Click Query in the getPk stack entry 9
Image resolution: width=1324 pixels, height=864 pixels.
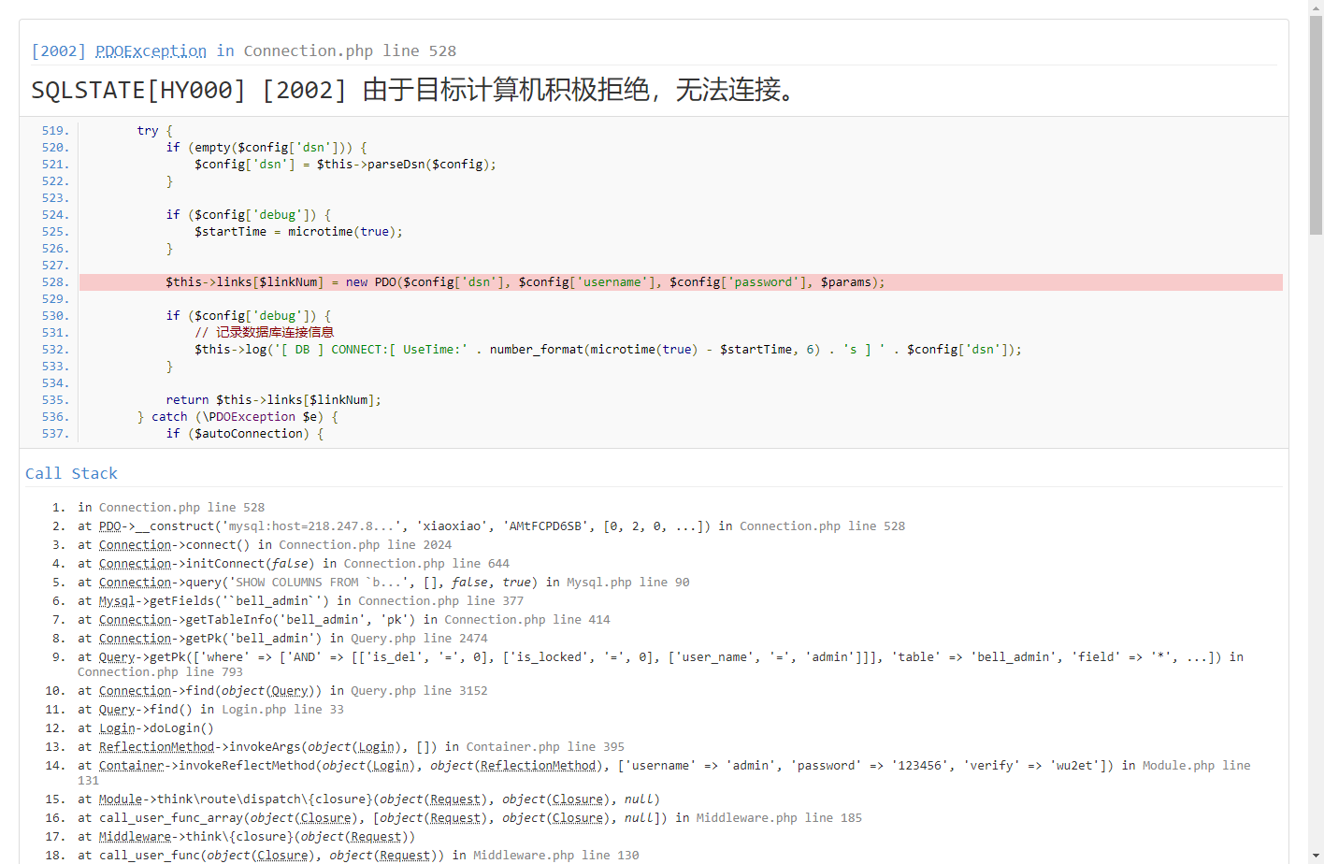click(117, 657)
